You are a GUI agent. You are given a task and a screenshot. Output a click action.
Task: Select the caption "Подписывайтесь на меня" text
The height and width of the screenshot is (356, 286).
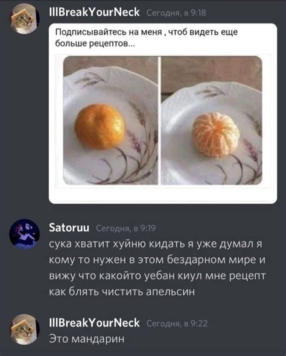[x=109, y=33]
